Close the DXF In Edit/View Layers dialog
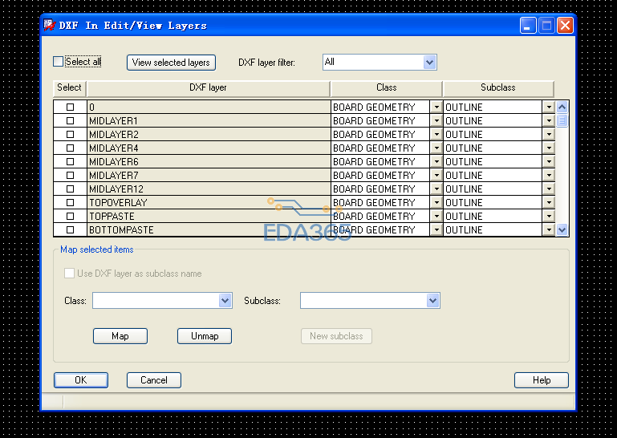Image resolution: width=617 pixels, height=438 pixels. coord(565,26)
